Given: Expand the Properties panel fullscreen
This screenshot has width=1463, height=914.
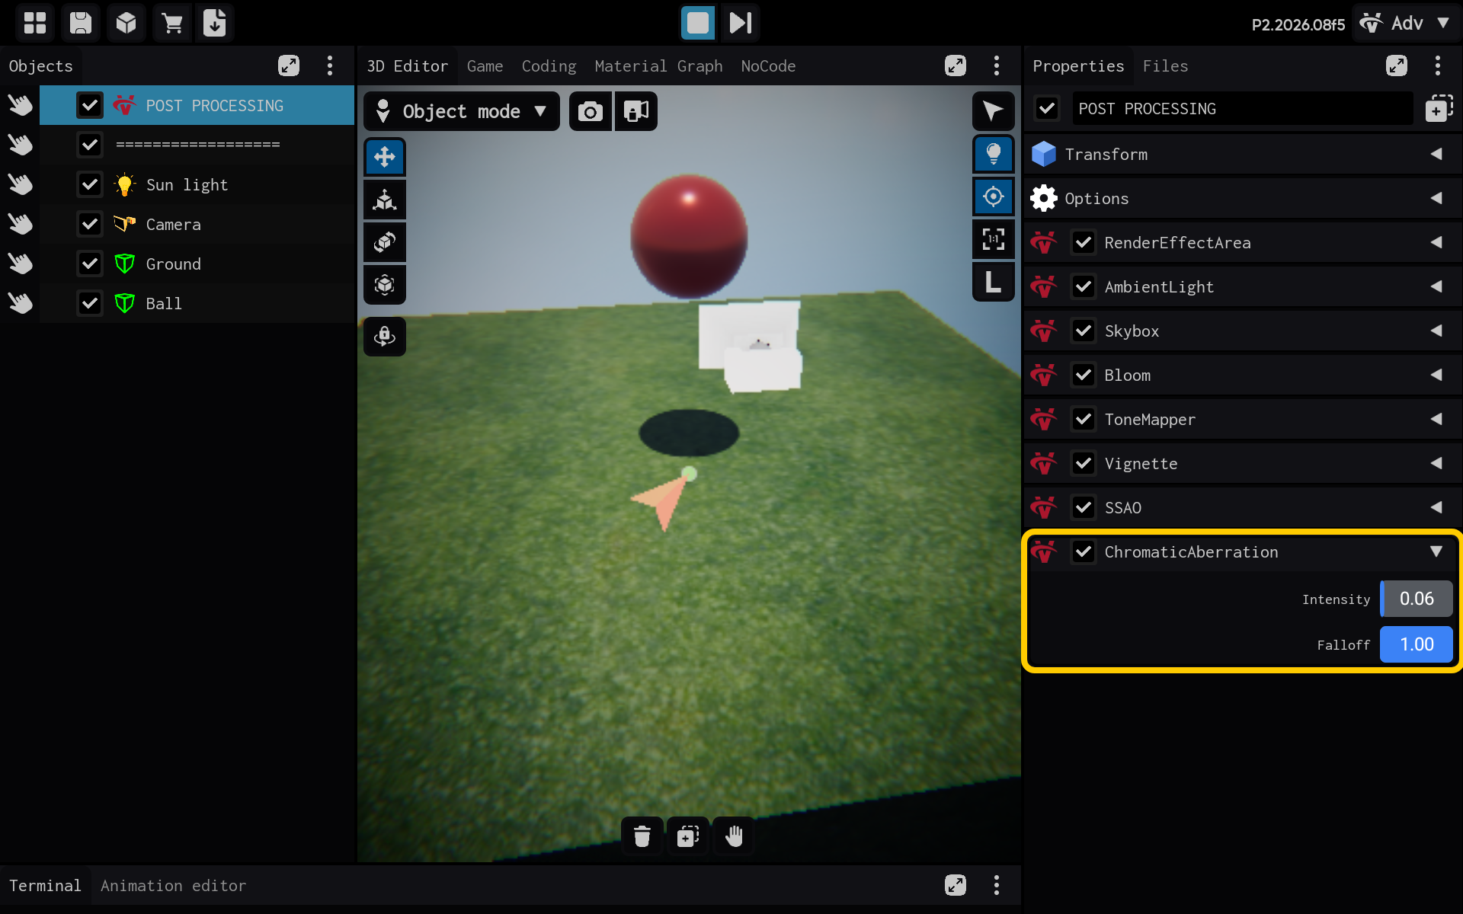Looking at the screenshot, I should 1397,66.
